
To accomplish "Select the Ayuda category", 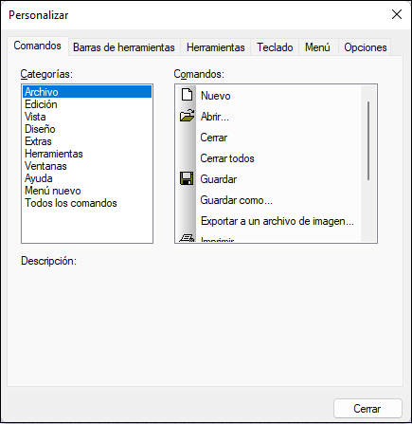I will [87, 178].
